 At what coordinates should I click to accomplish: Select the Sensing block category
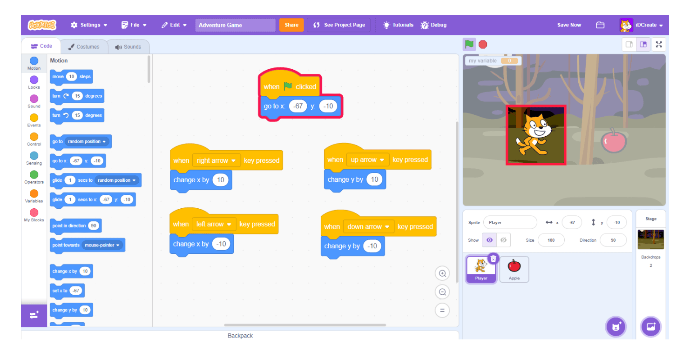[34, 159]
